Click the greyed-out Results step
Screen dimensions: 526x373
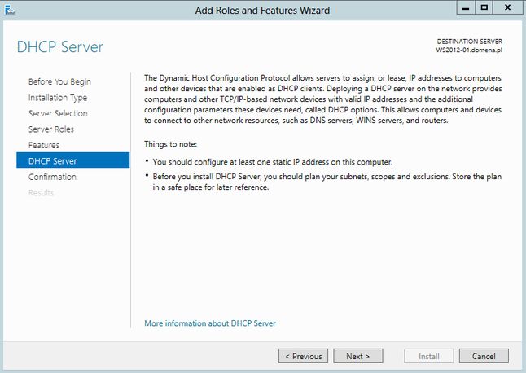tap(41, 192)
